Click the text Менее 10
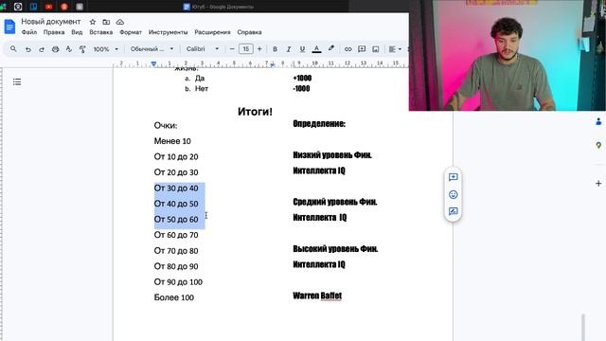606x341 pixels. (x=172, y=141)
